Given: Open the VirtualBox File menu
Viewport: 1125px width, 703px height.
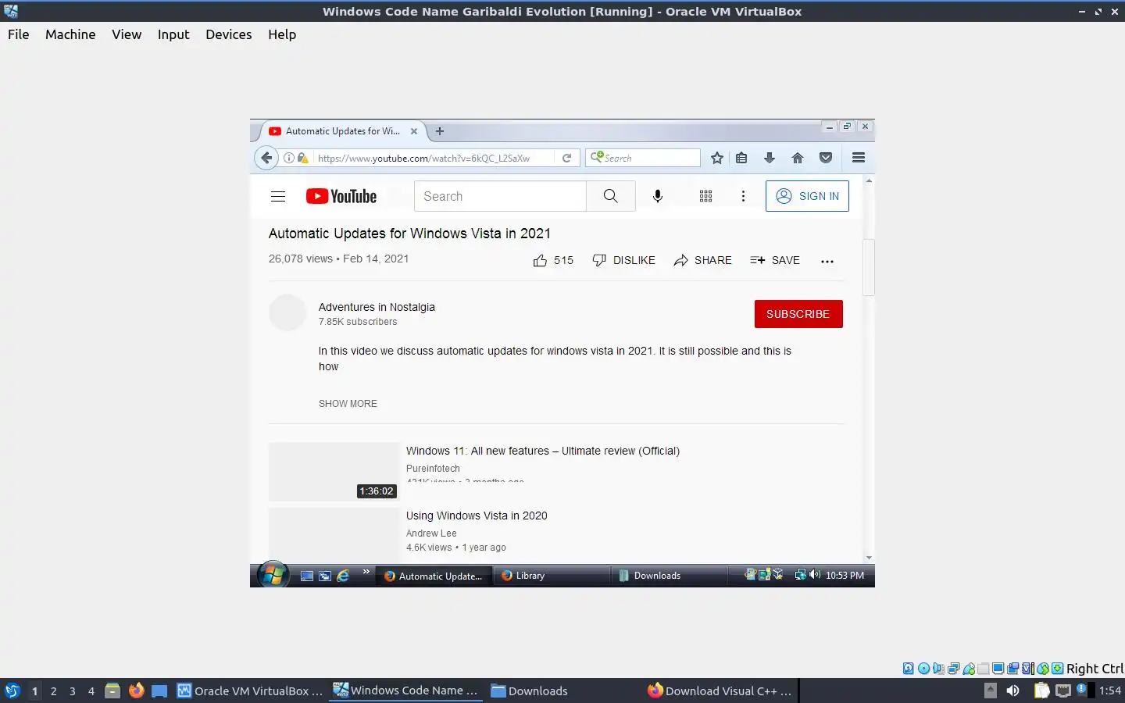Looking at the screenshot, I should pyautogui.click(x=19, y=34).
